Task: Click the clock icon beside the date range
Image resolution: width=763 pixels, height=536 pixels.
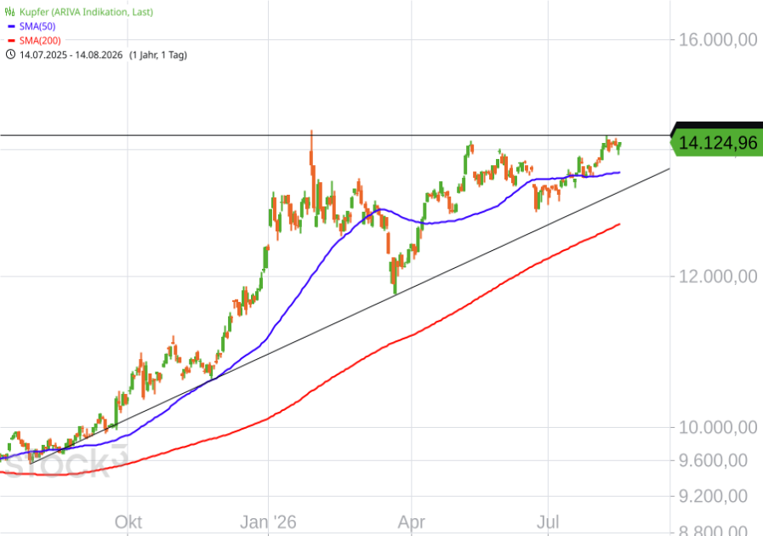Action: 10,54
